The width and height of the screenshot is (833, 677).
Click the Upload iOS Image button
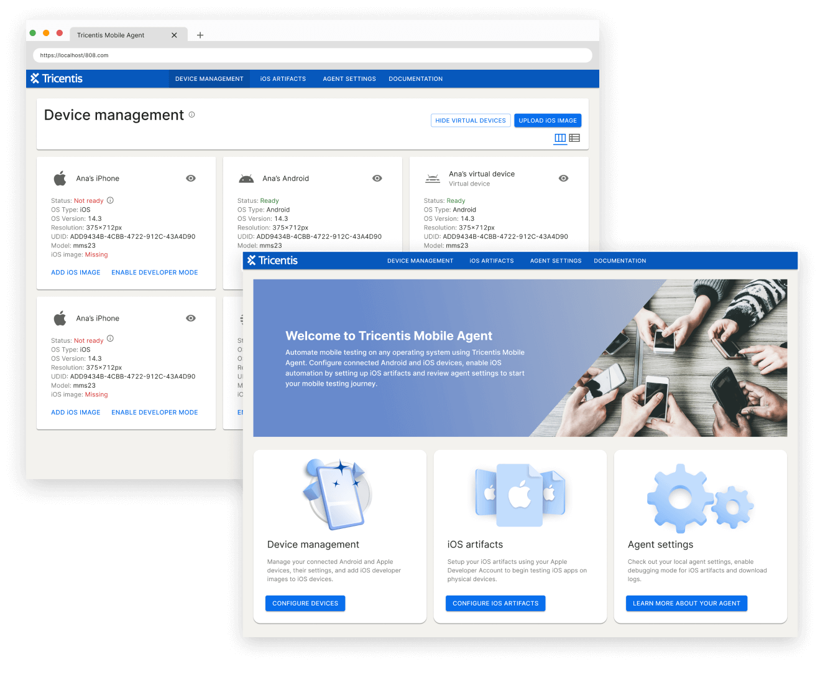tap(548, 120)
